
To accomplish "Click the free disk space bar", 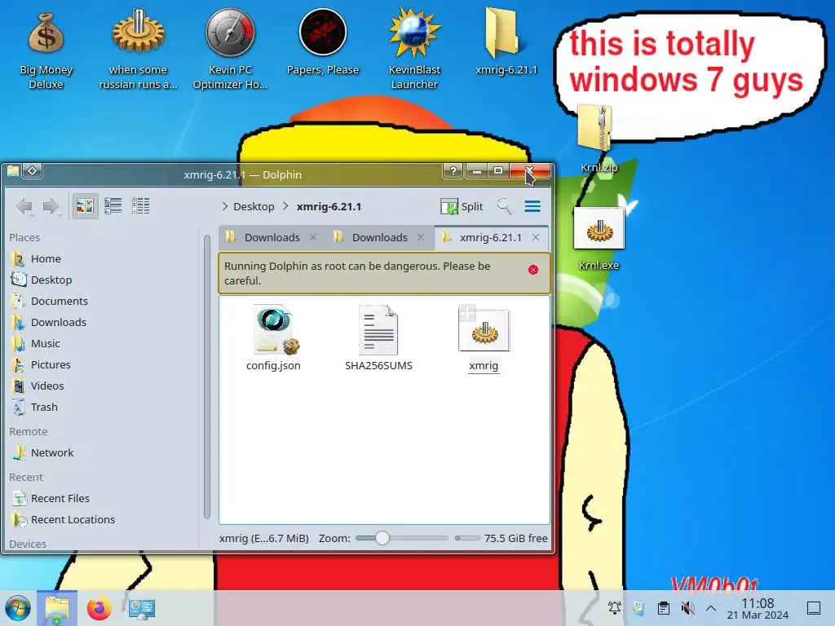I will point(468,538).
